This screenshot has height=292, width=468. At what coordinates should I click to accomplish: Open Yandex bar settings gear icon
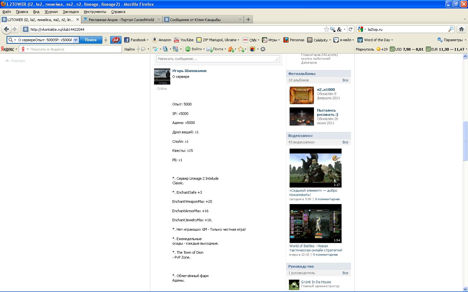(263, 49)
